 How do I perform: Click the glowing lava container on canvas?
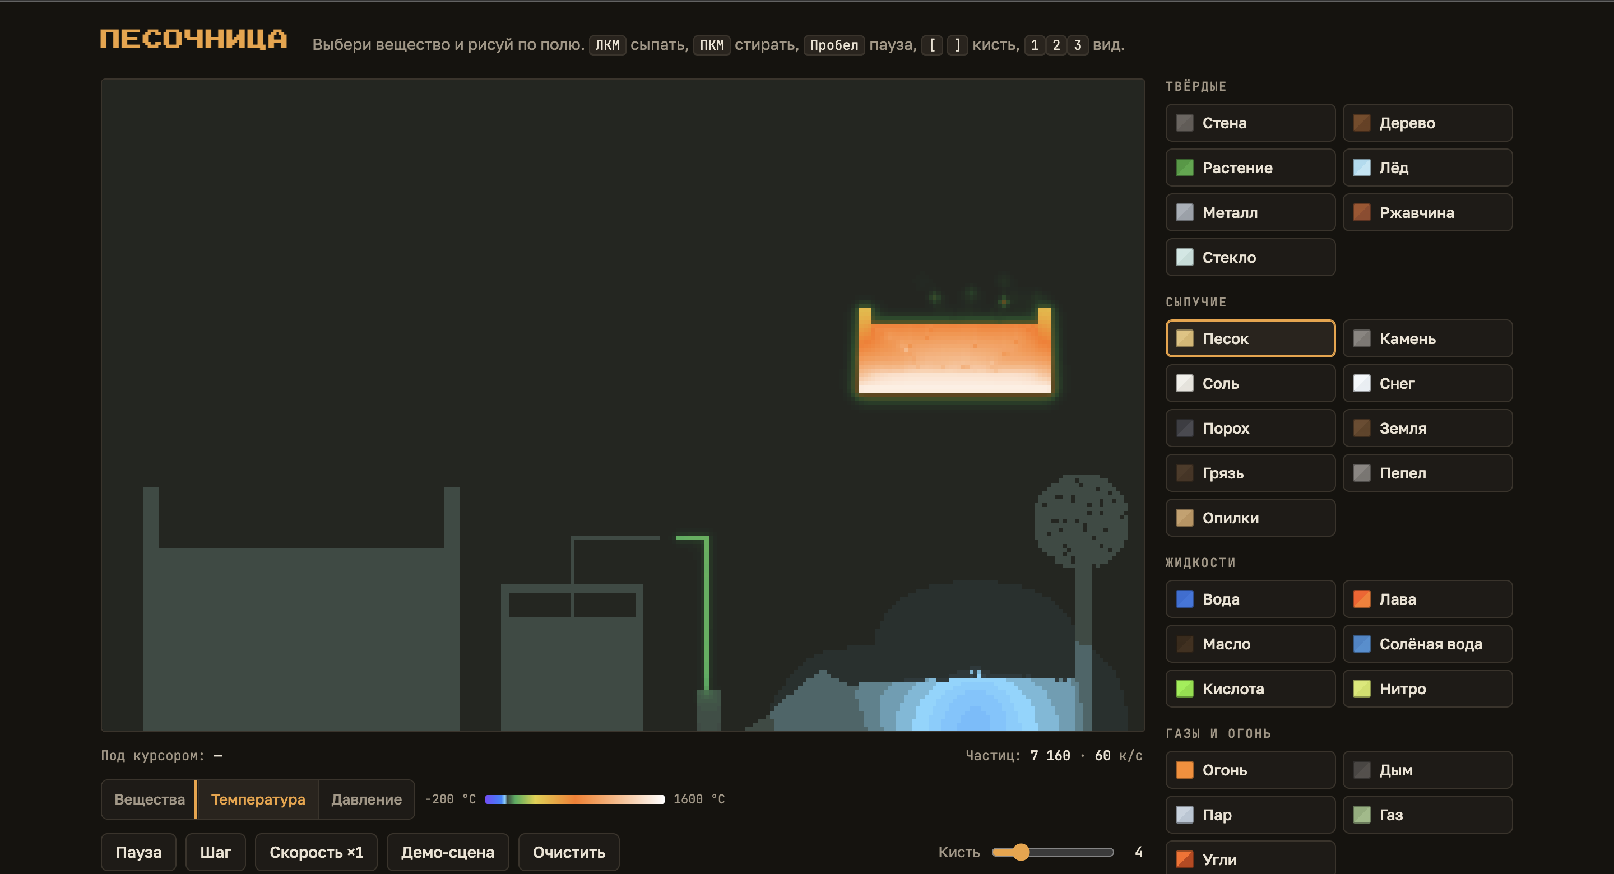click(954, 351)
